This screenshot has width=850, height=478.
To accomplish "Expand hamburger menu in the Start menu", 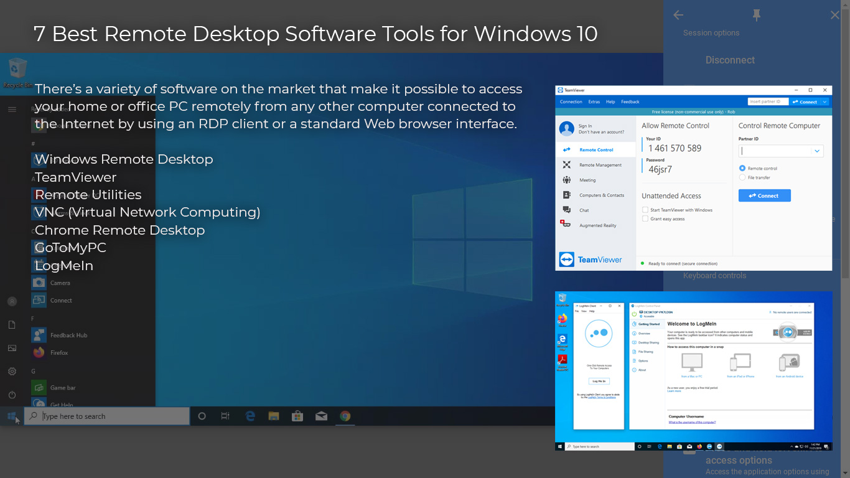I will [x=12, y=110].
